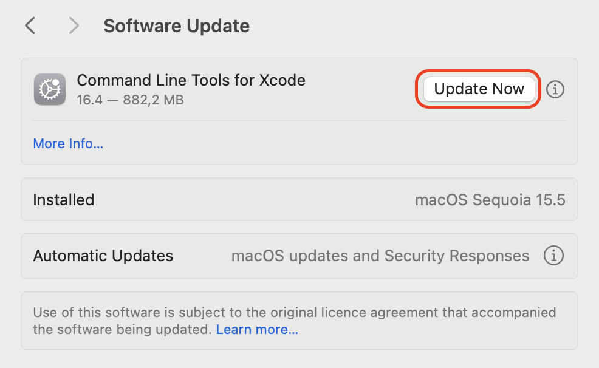The image size is (599, 368).
Task: Open More Info for the pending update
Action: (67, 143)
